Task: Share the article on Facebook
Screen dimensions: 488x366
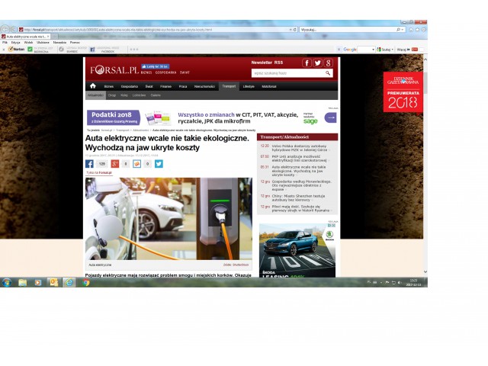Action: point(89,163)
